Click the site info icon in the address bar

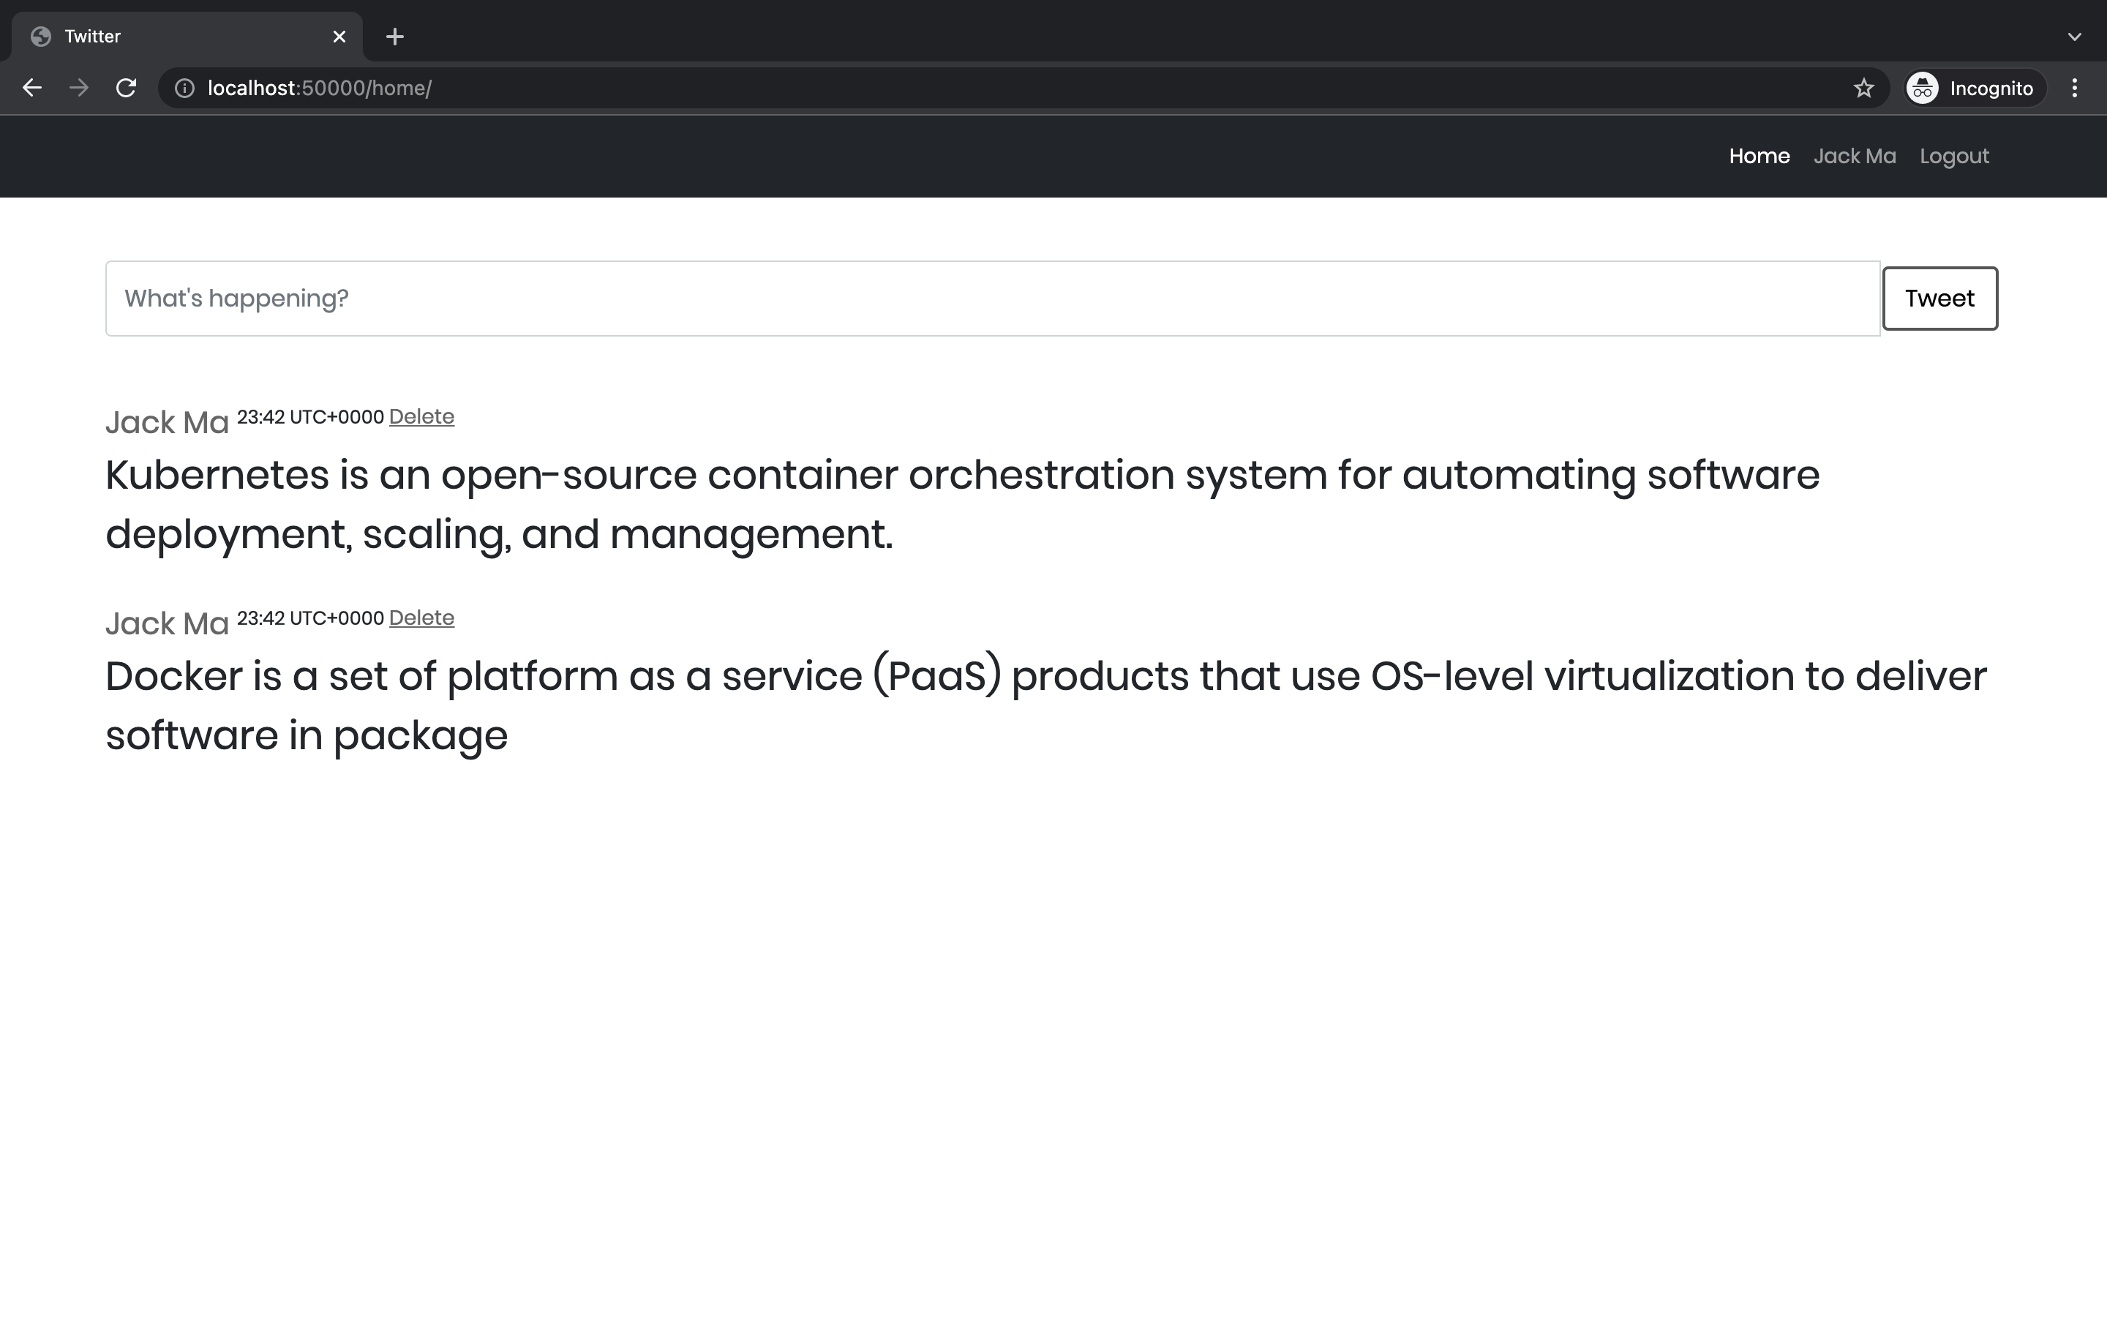pyautogui.click(x=184, y=88)
